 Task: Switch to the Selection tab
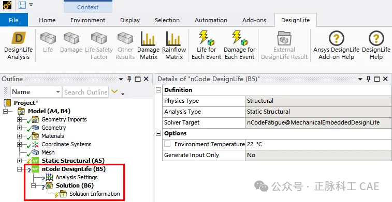click(167, 20)
